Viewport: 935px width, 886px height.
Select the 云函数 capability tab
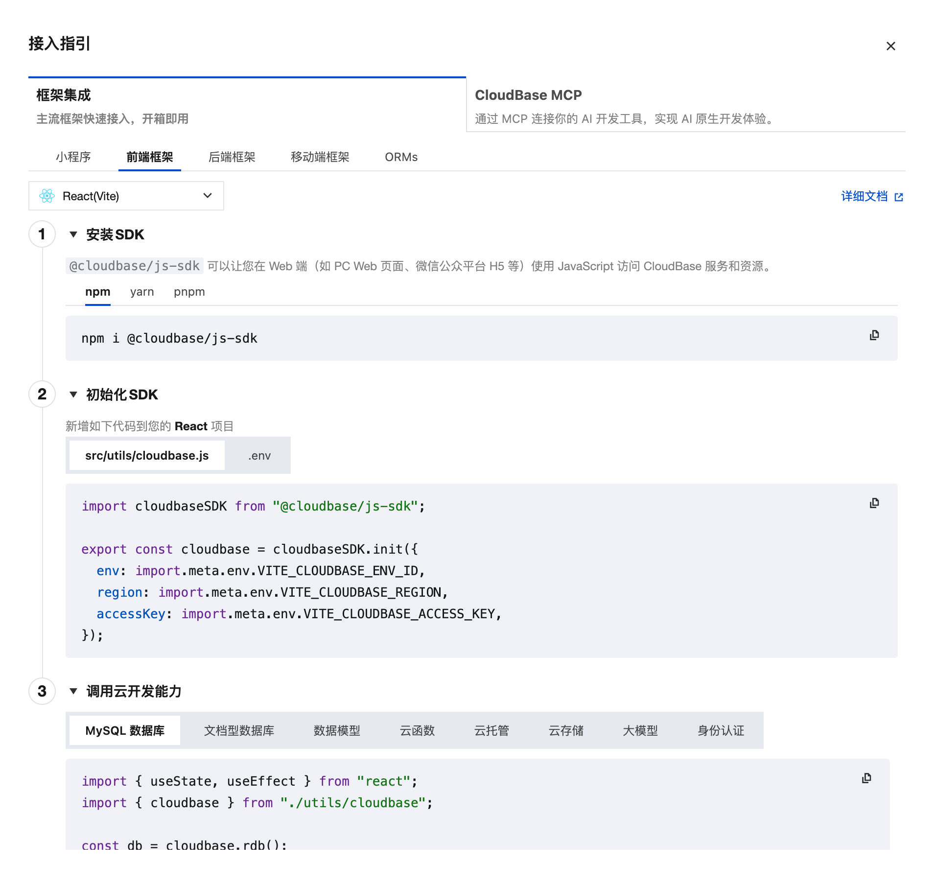417,731
